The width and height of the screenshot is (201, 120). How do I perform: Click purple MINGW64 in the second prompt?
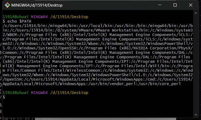[39, 93]
